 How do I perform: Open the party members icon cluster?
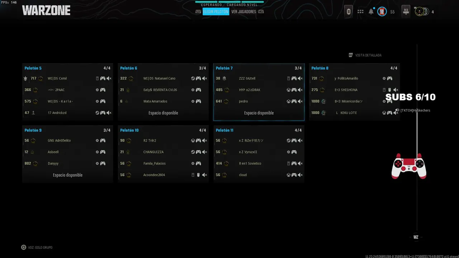click(x=422, y=12)
